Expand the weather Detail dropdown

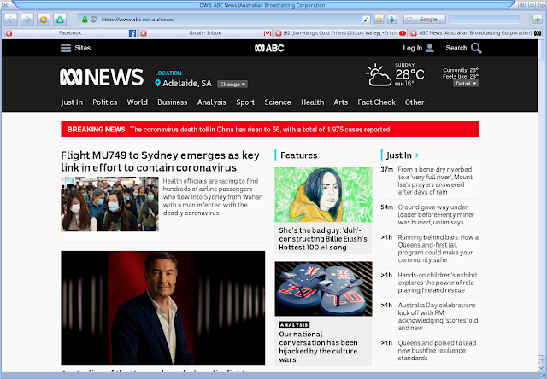[466, 84]
